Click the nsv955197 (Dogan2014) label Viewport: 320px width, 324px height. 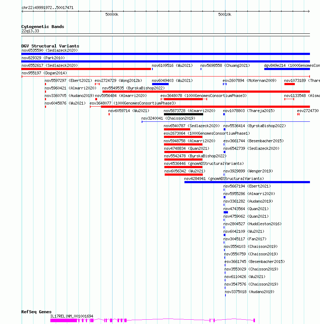(44, 73)
